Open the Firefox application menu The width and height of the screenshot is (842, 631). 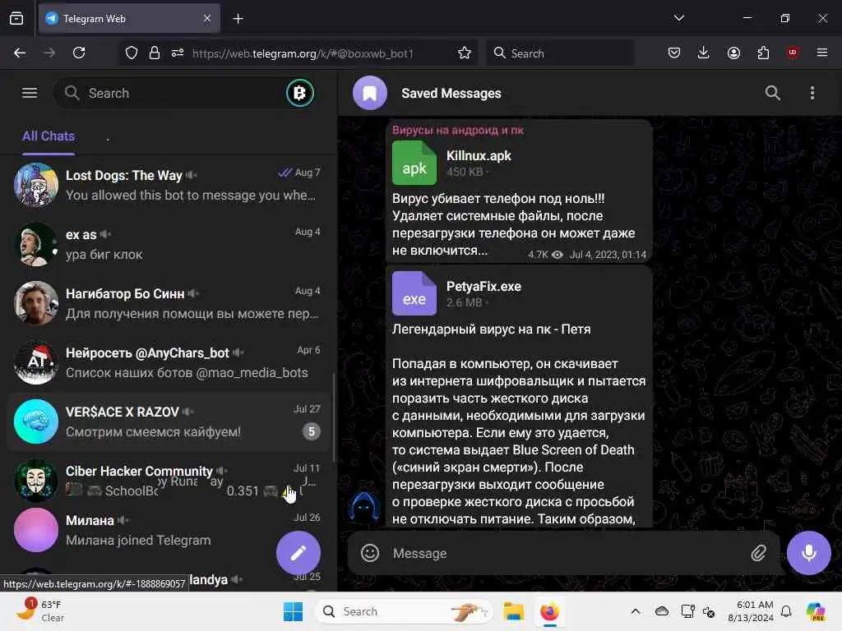(822, 53)
